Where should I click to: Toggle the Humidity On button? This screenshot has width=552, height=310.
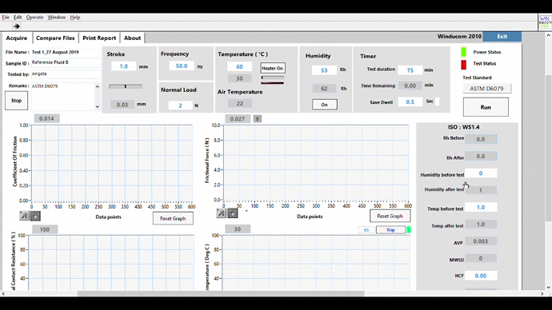pos(324,105)
